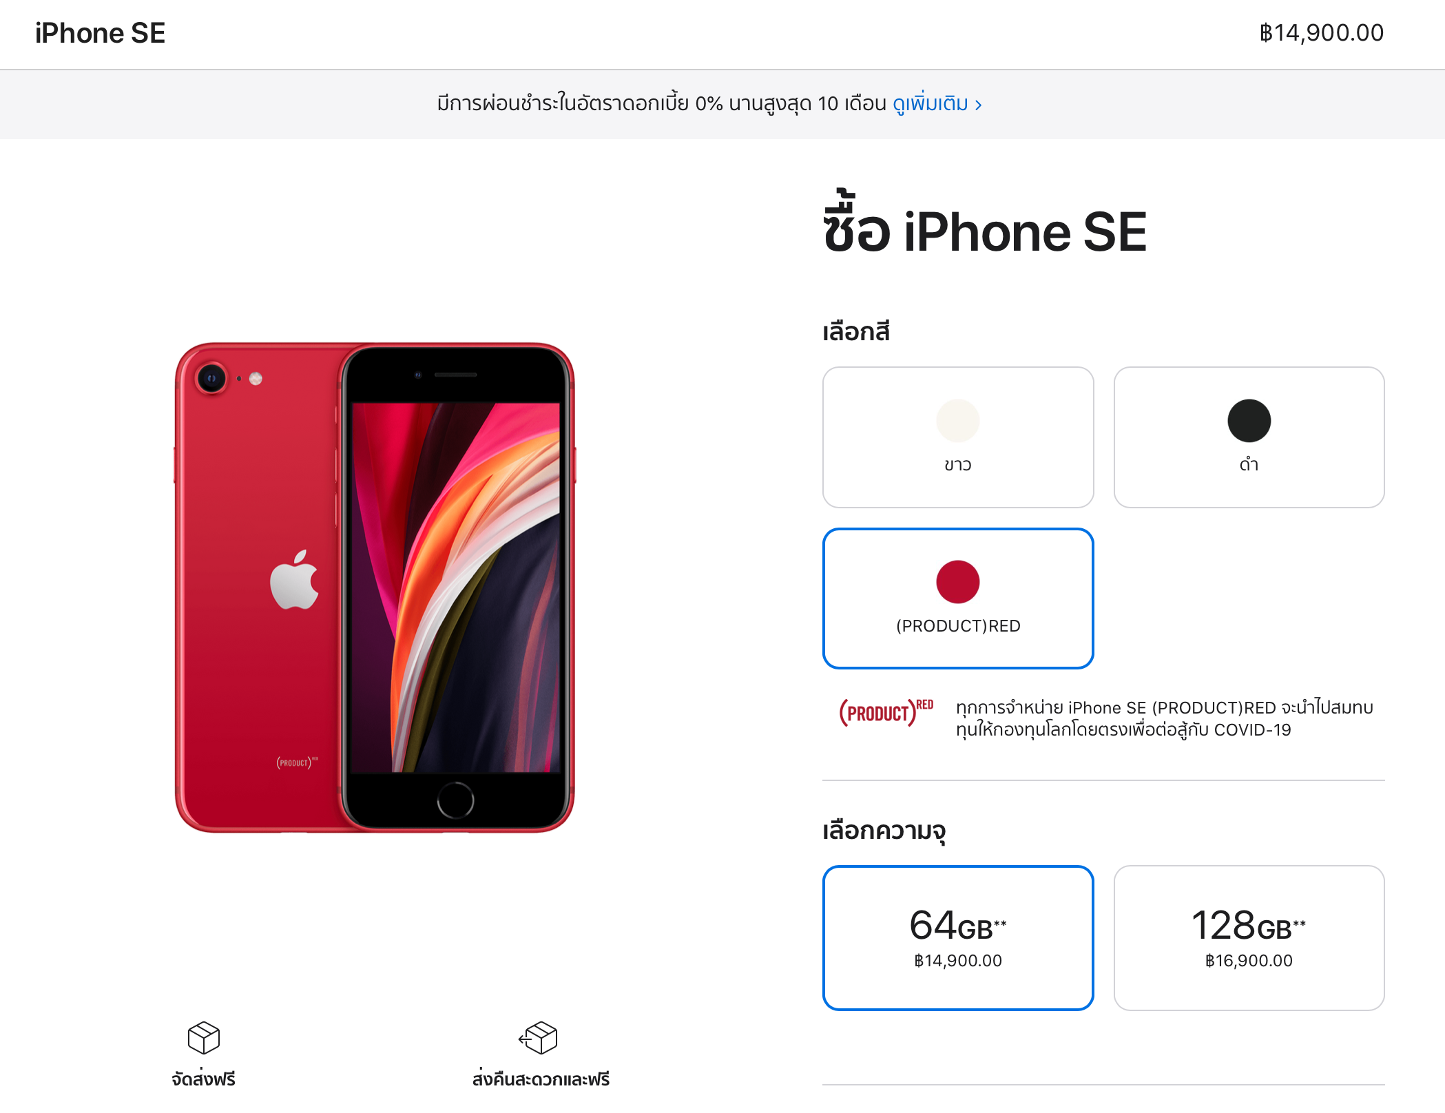Select the (PRODUCT)RED color option

pyautogui.click(x=958, y=599)
